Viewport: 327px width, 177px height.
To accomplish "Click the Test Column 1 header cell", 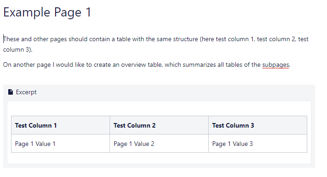I will (x=61, y=125).
